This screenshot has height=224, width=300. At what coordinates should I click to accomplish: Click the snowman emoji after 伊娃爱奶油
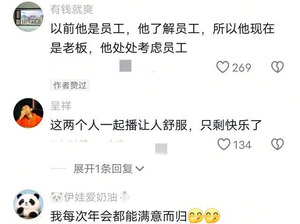pyautogui.click(x=125, y=197)
